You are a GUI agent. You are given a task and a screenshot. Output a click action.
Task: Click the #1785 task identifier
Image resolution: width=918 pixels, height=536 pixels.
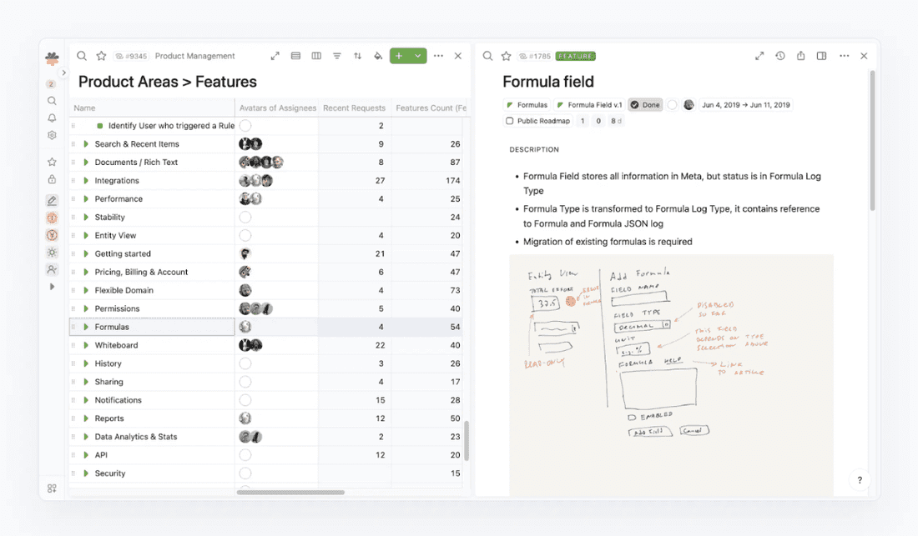coord(534,55)
